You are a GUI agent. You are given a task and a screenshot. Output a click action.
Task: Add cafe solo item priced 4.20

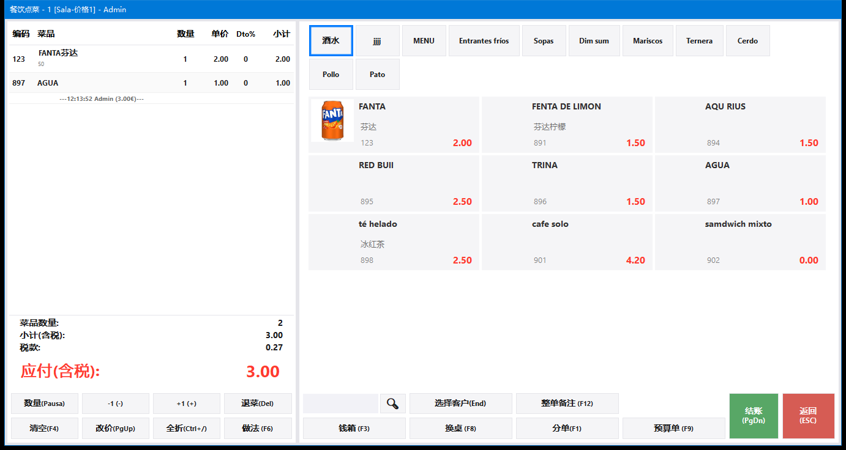point(567,242)
